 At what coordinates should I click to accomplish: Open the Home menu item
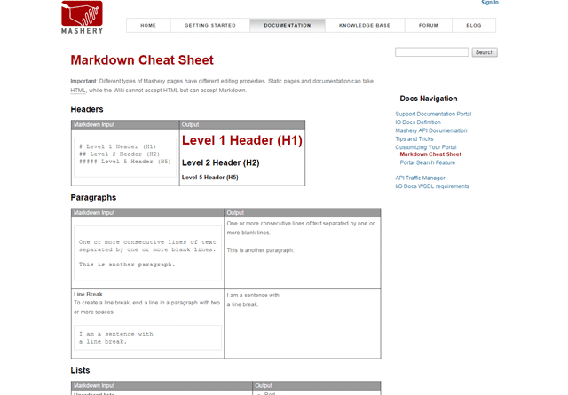click(x=148, y=26)
